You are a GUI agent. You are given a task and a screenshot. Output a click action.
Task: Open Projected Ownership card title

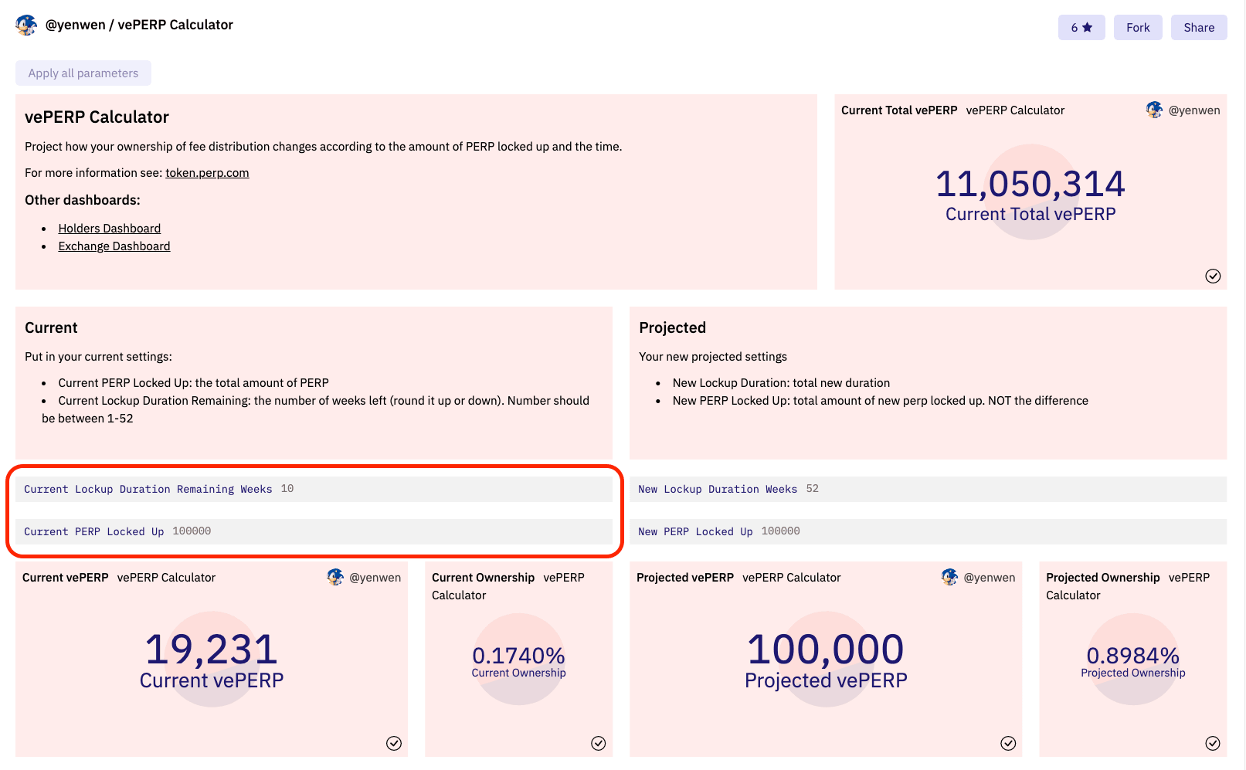tap(1103, 578)
